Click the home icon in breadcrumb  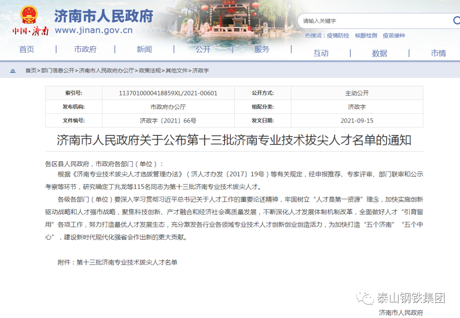(x=13, y=71)
